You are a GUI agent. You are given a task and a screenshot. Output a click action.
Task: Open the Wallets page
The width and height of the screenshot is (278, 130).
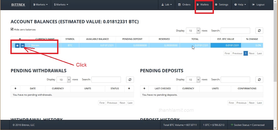click(203, 5)
